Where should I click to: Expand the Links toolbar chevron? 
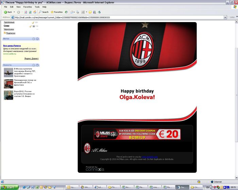click(x=237, y=17)
